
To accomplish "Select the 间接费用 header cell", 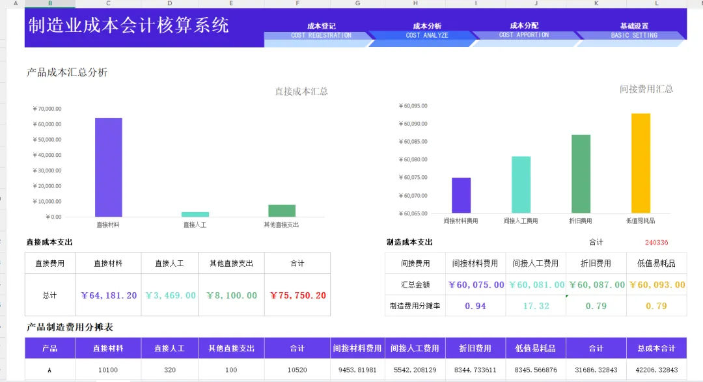I will click(415, 263).
